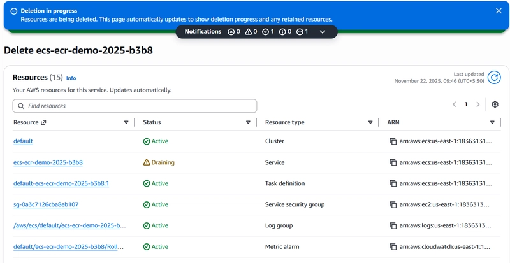The image size is (510, 263).
Task: Go to next page of resources
Action: click(x=478, y=104)
